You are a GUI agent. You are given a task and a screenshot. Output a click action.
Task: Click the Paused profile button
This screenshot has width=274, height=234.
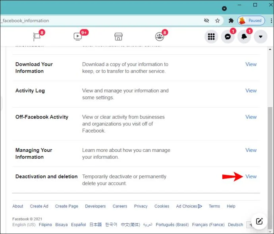click(x=251, y=21)
